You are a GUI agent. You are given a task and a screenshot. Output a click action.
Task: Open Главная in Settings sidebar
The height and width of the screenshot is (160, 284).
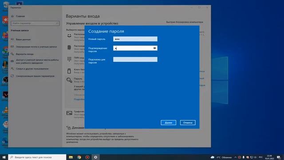tap(20, 16)
